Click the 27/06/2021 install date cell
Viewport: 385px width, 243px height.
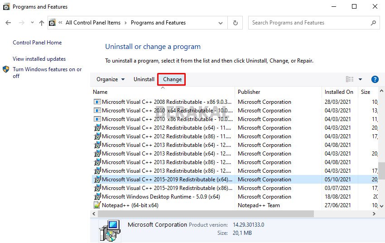pos(337,205)
